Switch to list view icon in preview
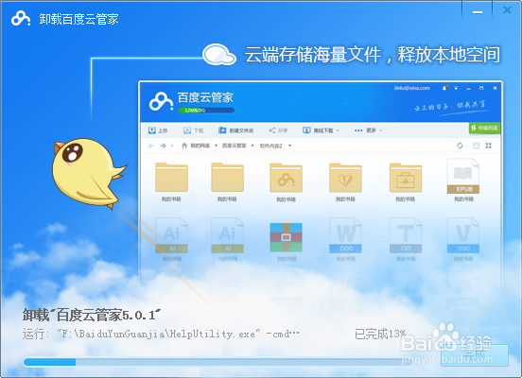Viewport: 522px width, 378px height. pos(477,146)
